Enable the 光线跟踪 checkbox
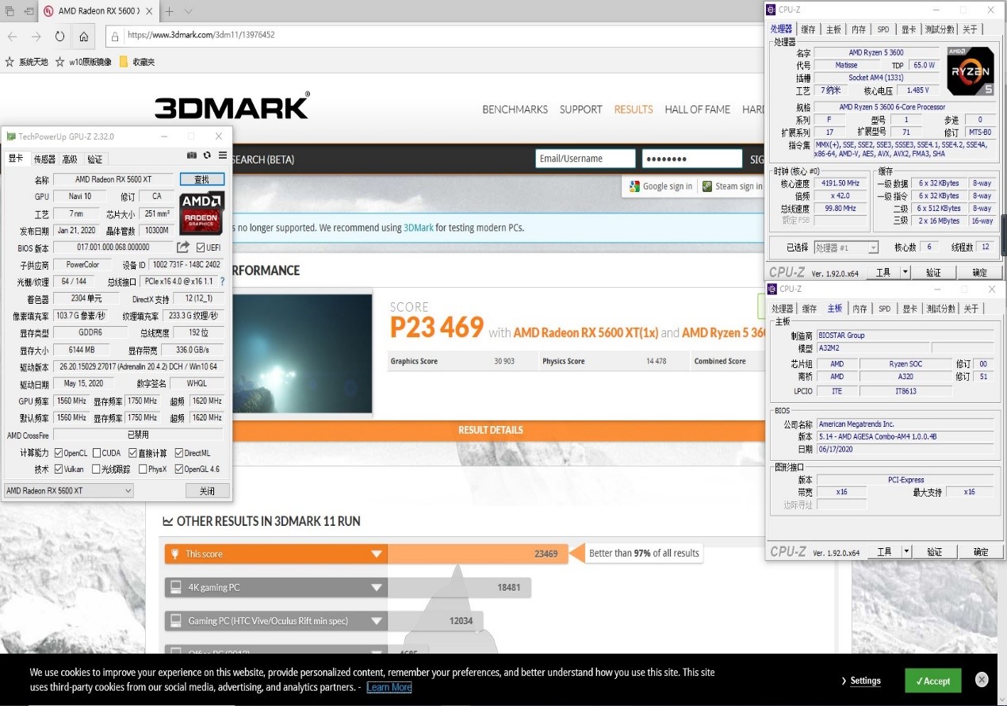 97,469
